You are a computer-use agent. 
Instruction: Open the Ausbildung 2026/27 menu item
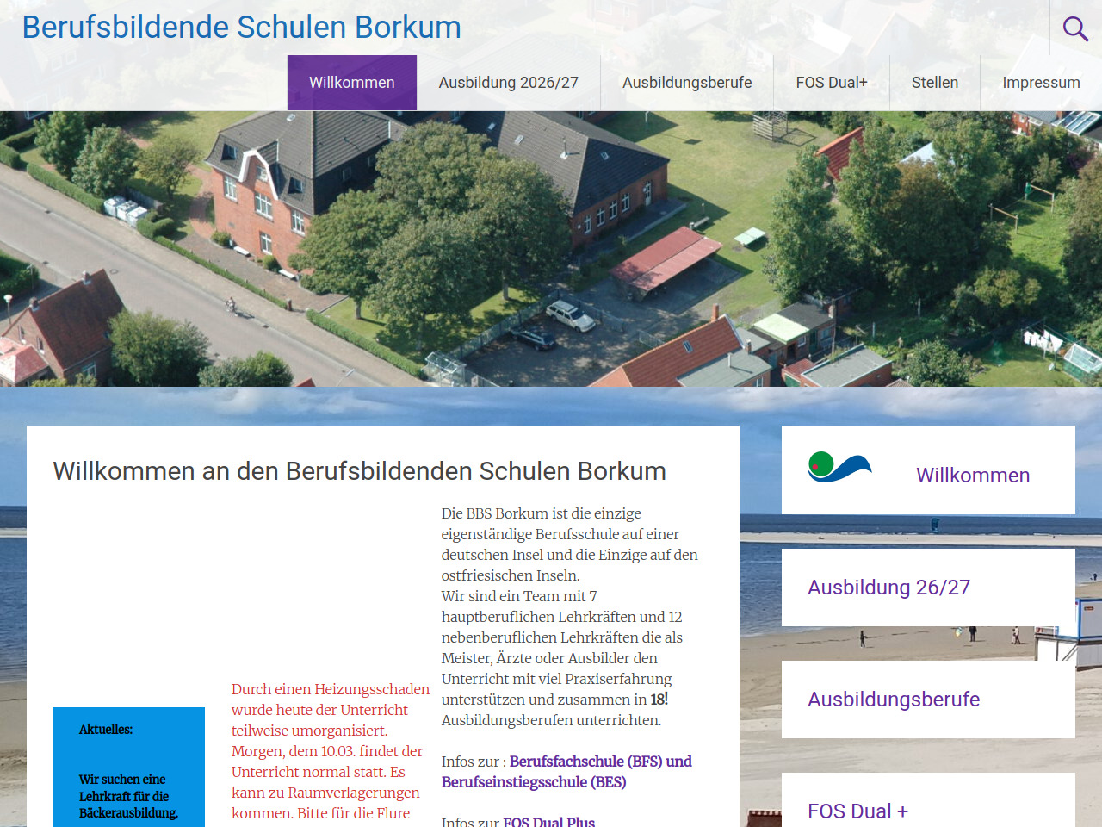(508, 83)
